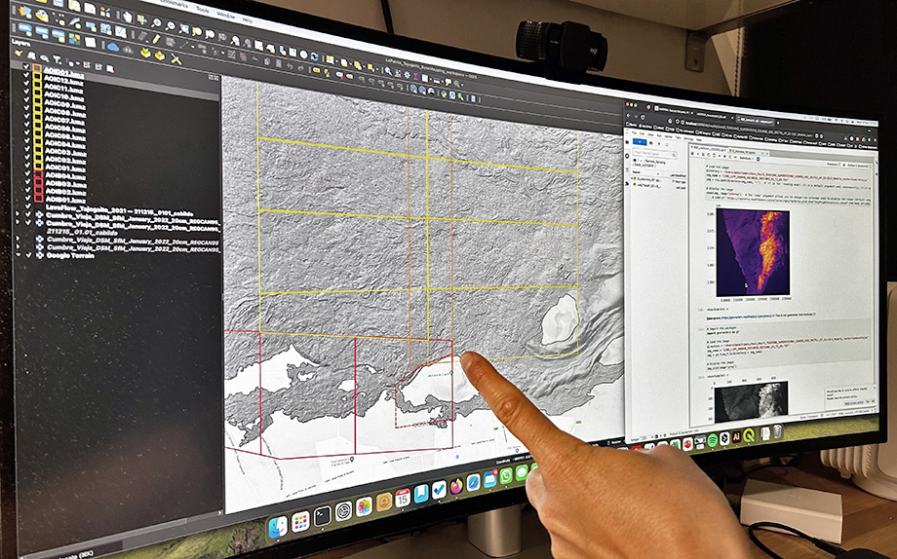
Task: Select the Zoom In magnifier tool
Action: [156, 22]
